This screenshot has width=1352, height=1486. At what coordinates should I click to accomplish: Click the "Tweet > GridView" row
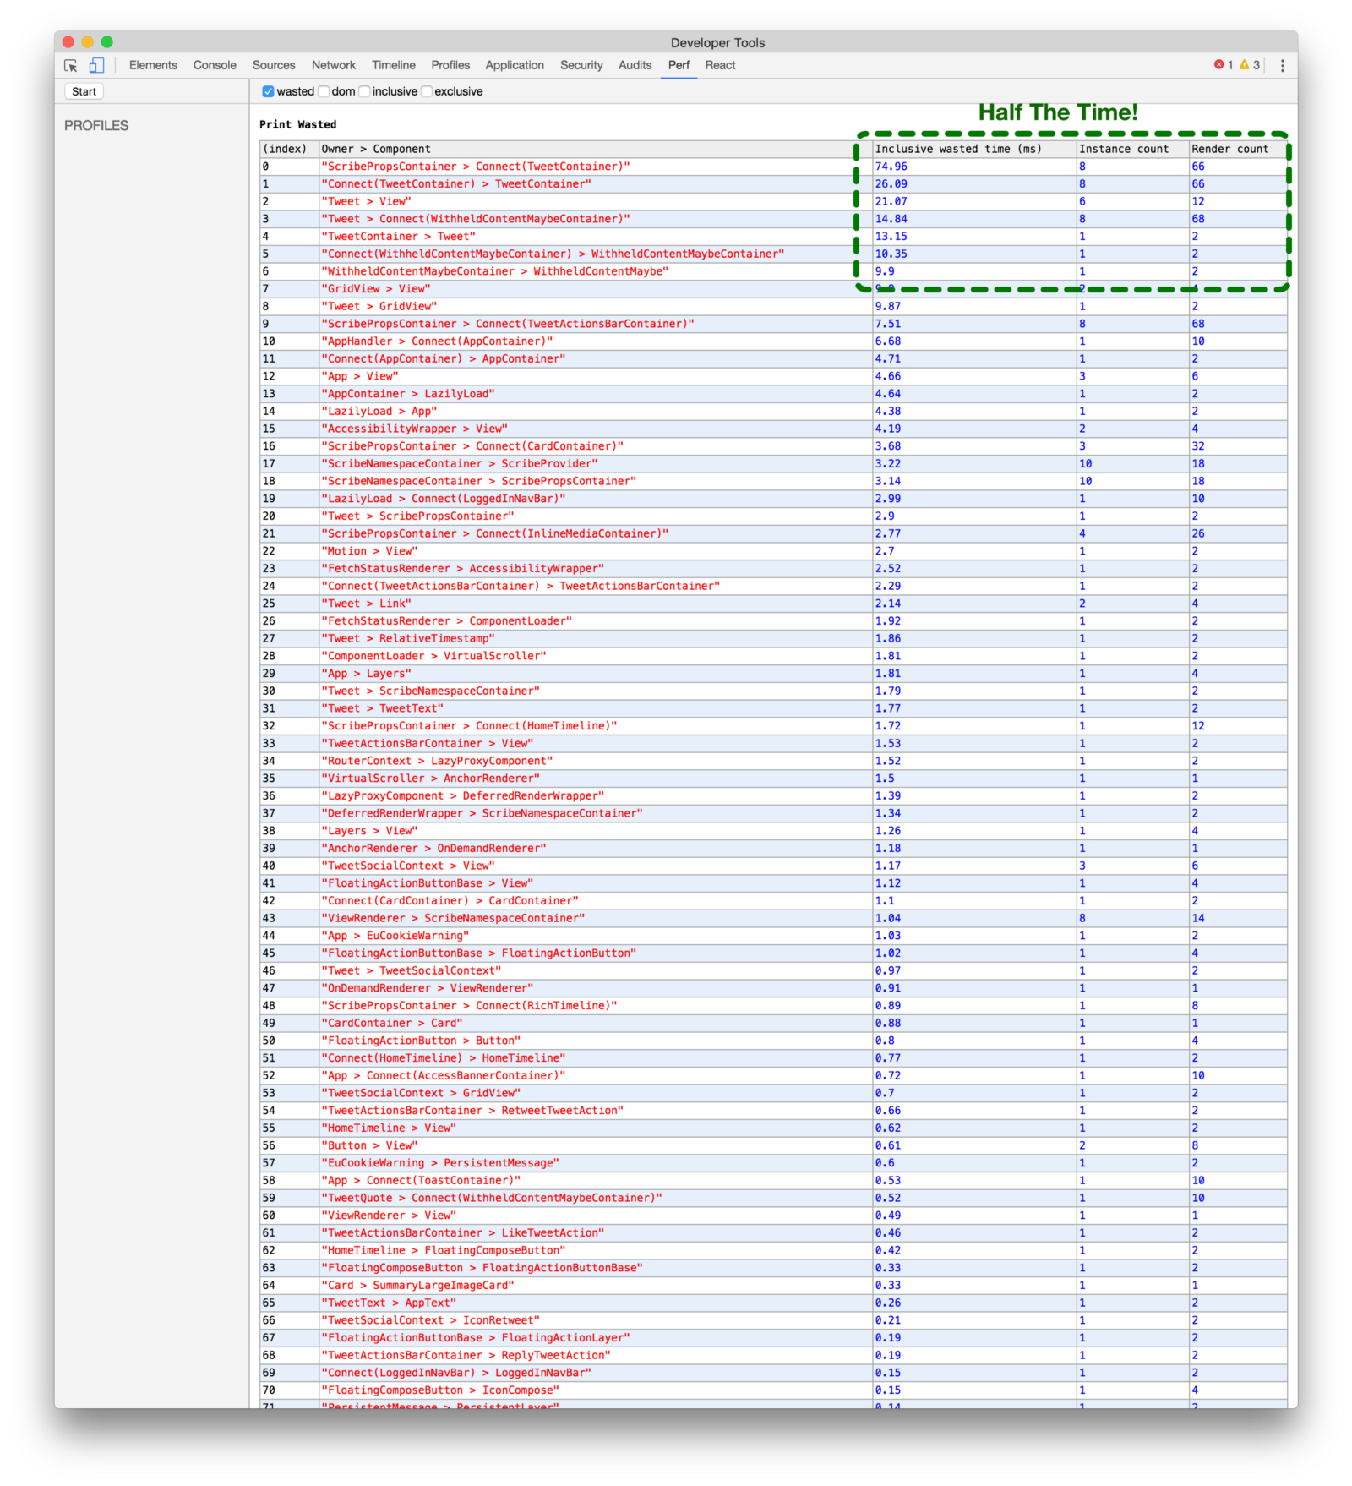pyautogui.click(x=773, y=306)
